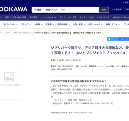129x121 pixels.
Task: Open the 学習参考書 menu
Action: [x=63, y=25]
